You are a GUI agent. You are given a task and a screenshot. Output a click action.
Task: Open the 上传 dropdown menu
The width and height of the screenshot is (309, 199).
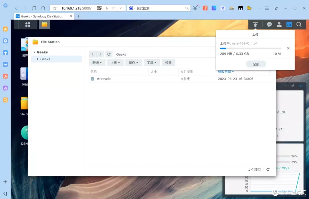(115, 63)
